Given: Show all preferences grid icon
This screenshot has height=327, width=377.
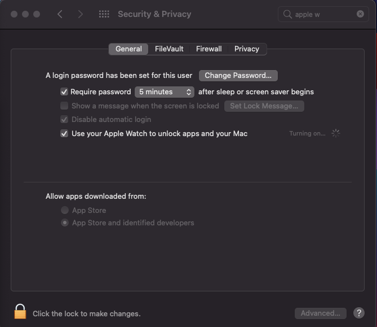Looking at the screenshot, I should (104, 14).
